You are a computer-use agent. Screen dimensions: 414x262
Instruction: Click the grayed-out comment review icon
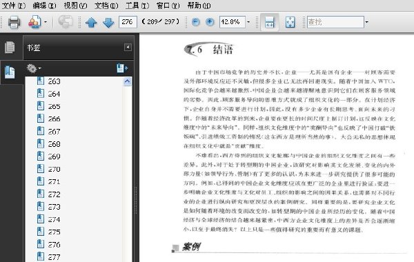point(66,22)
